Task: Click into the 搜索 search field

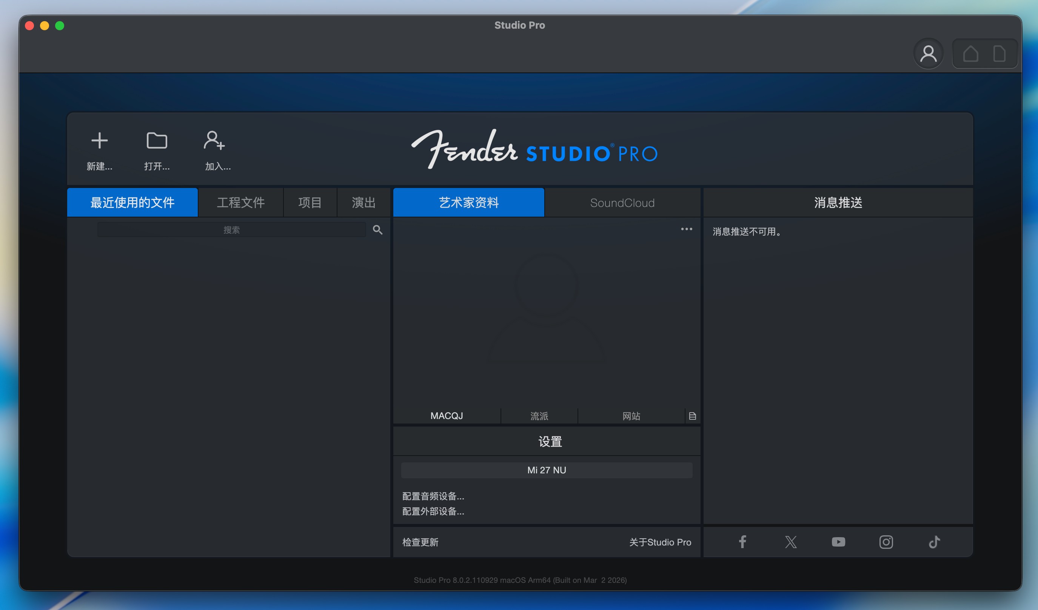Action: 231,230
